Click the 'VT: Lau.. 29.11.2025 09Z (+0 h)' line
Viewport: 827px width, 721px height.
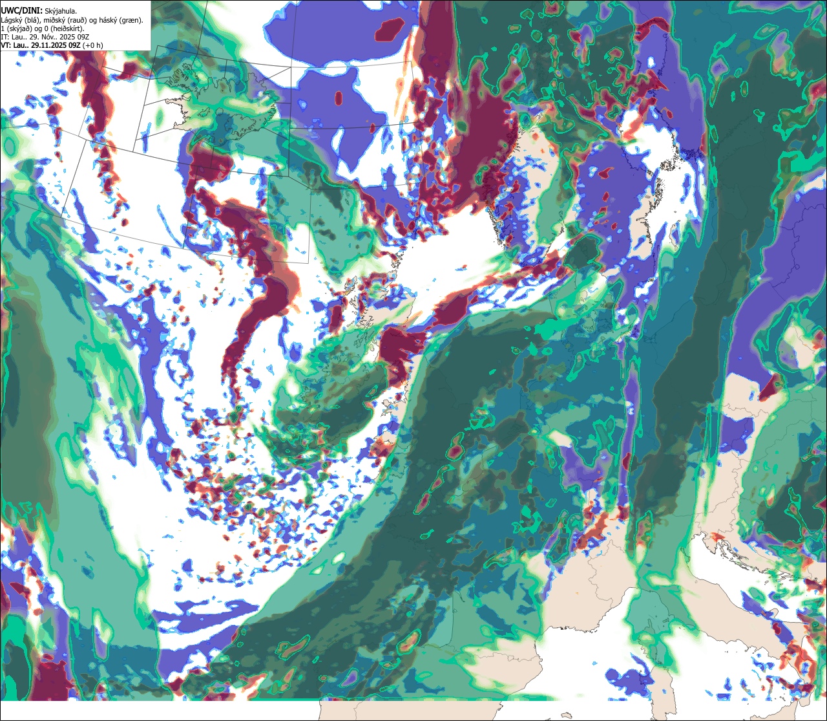(x=52, y=45)
